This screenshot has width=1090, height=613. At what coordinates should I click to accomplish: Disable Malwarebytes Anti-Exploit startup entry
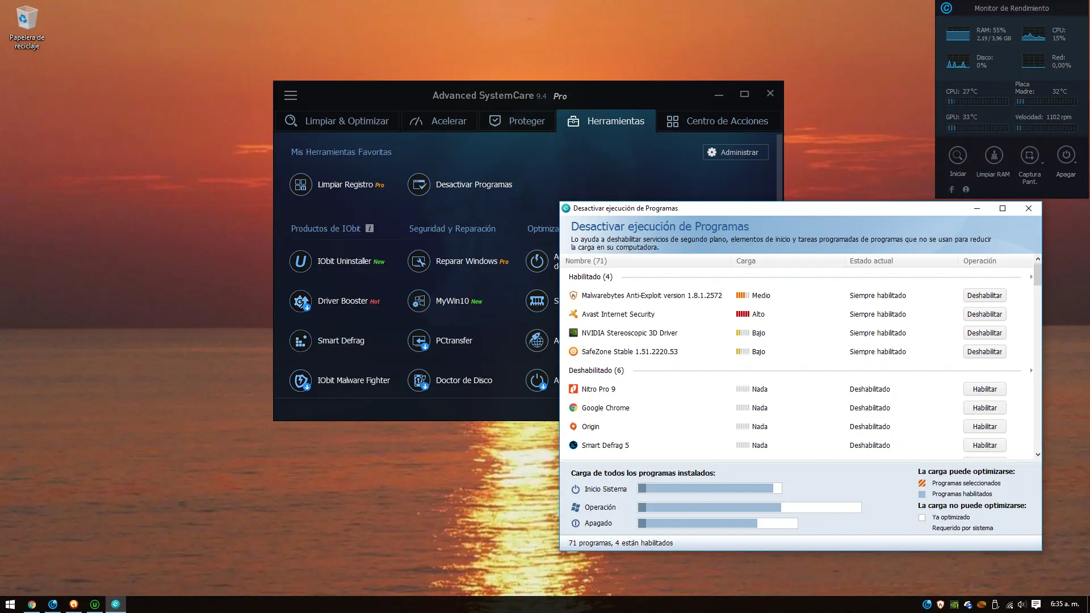click(985, 295)
